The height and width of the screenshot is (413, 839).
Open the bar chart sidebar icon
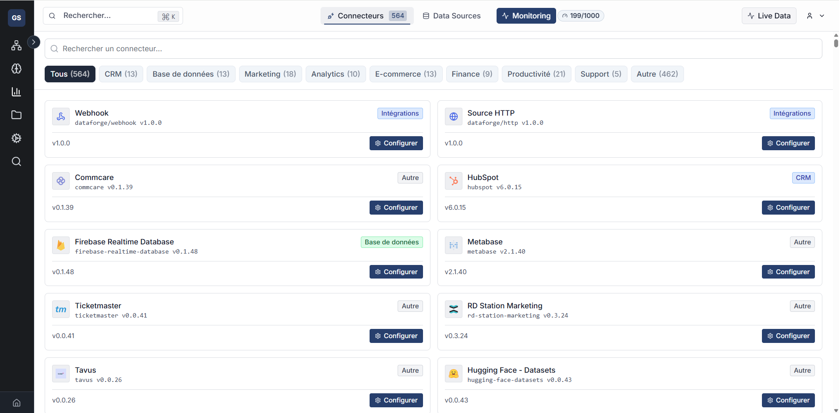[17, 92]
